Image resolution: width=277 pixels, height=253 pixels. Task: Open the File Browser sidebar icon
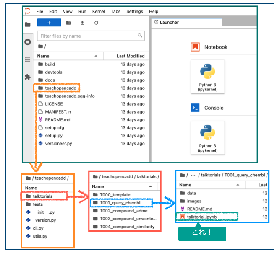(28, 25)
